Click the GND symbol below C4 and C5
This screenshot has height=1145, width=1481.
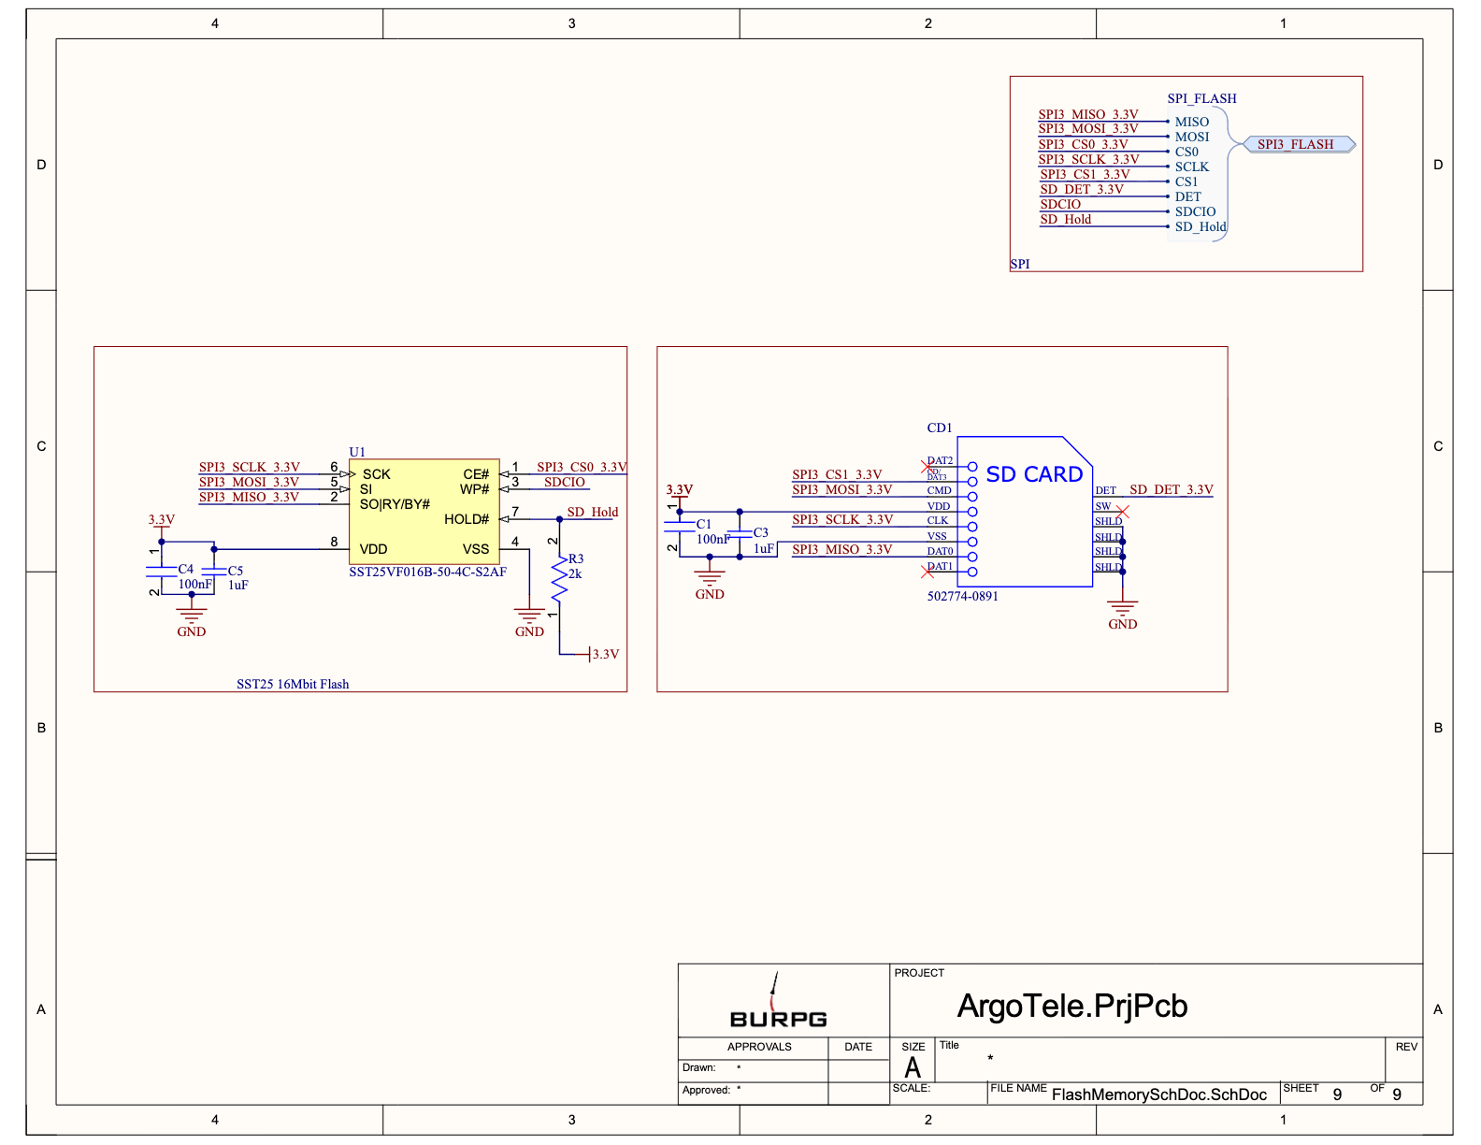click(192, 616)
